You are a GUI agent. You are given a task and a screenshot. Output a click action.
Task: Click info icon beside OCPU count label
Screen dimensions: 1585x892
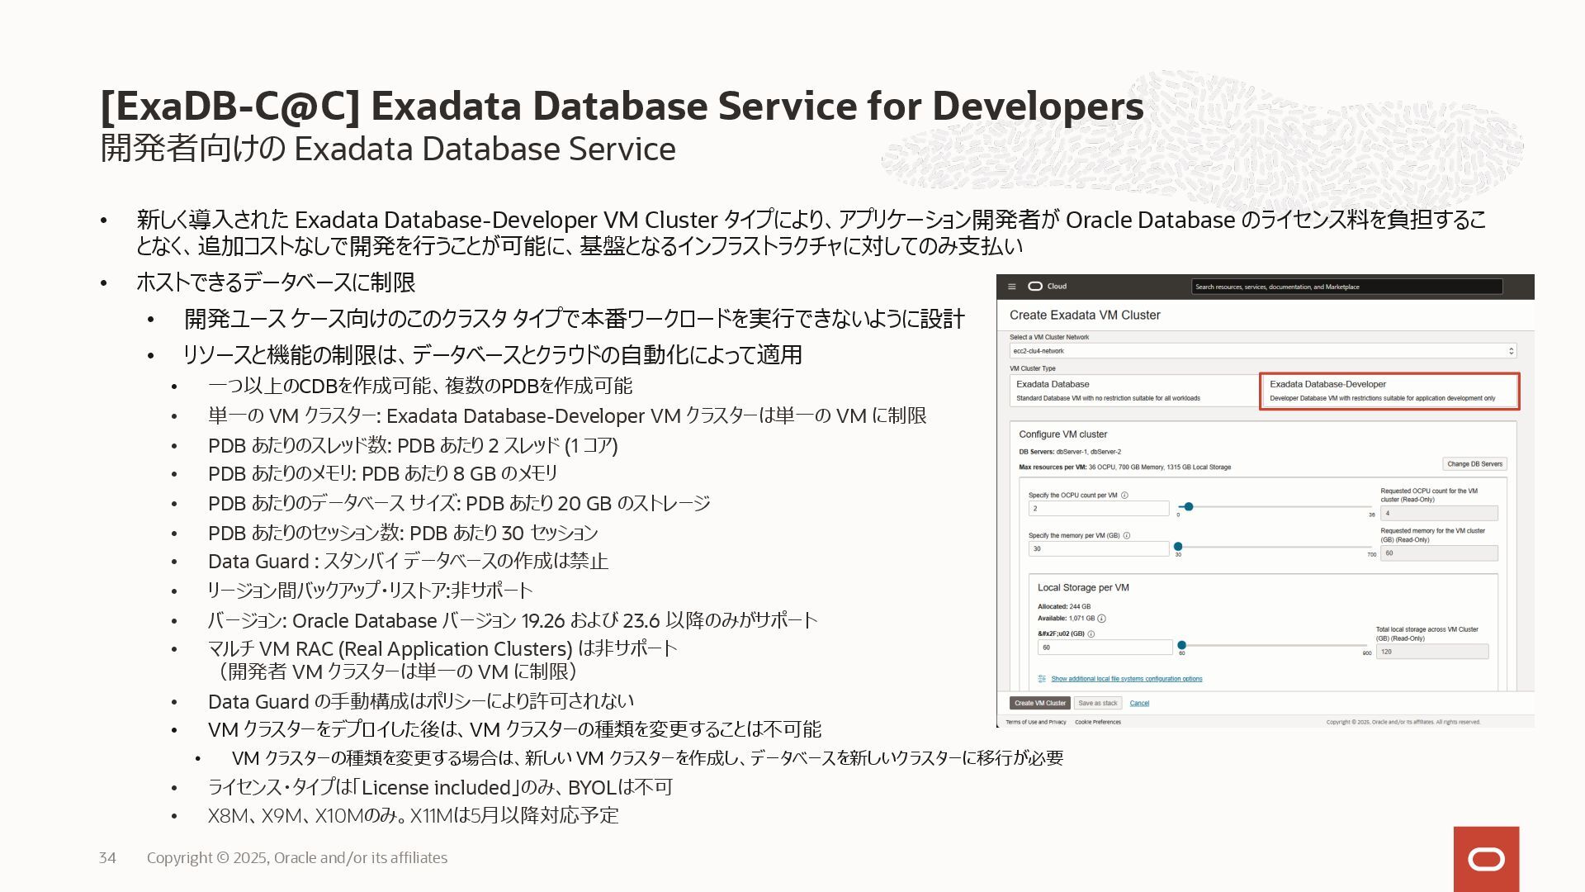tap(1124, 496)
